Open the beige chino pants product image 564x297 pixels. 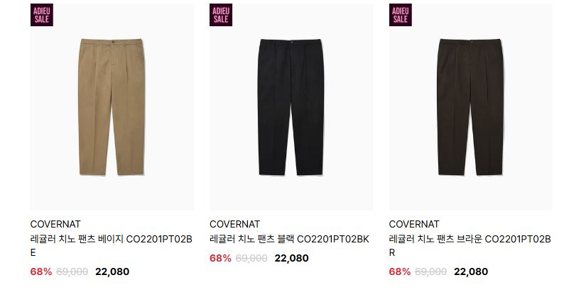click(112, 107)
